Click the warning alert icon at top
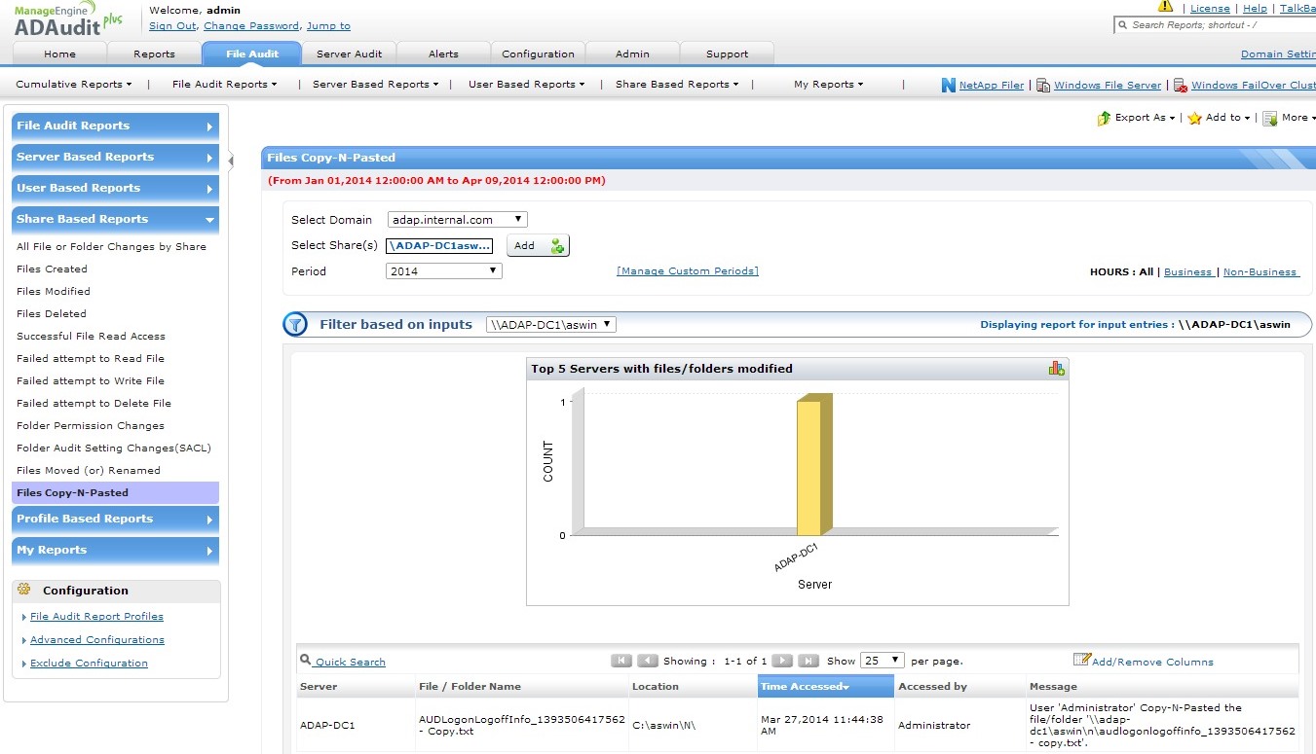1316x754 pixels. click(x=1165, y=7)
